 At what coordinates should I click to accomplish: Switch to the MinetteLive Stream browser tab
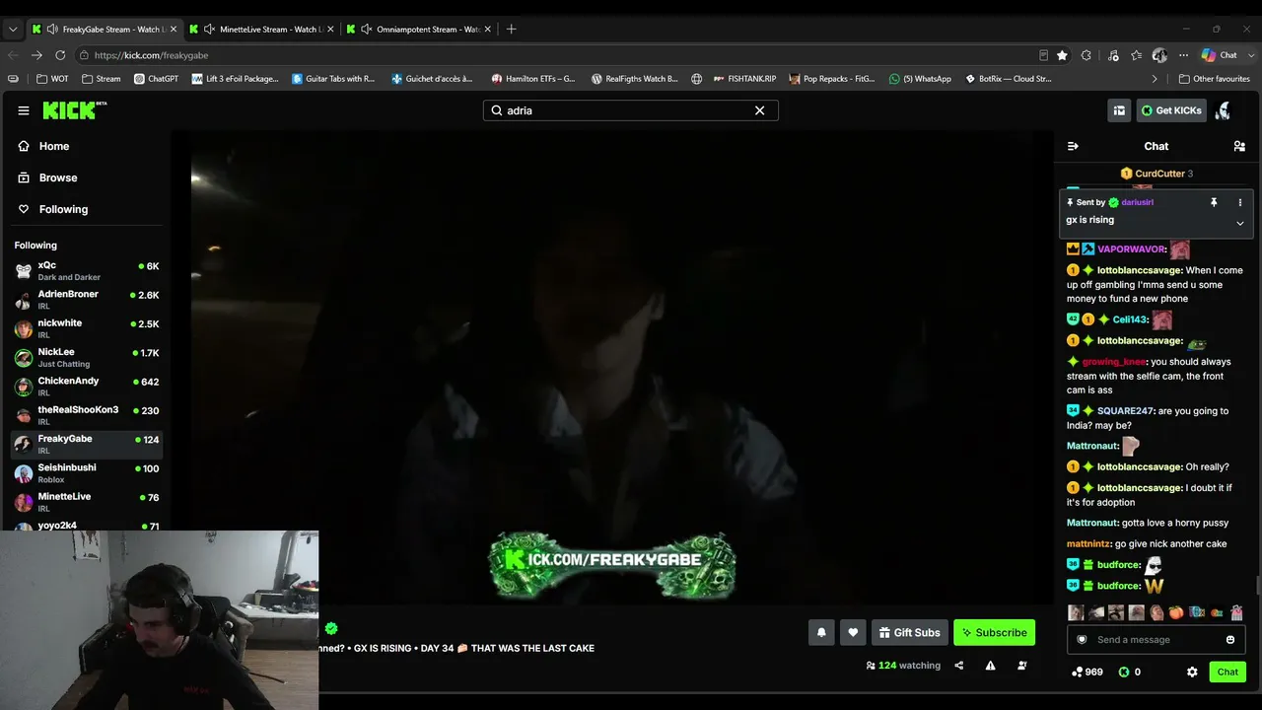point(260,29)
